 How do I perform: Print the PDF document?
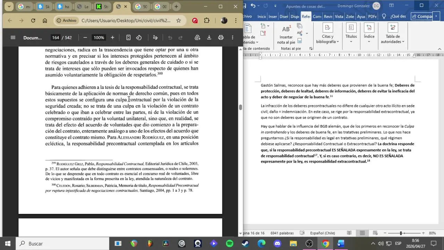(x=221, y=37)
